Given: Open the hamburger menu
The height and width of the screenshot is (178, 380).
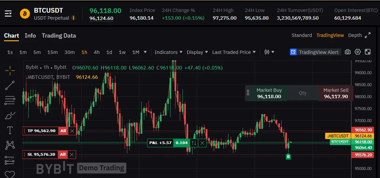Looking at the screenshot, I should point(8,14).
